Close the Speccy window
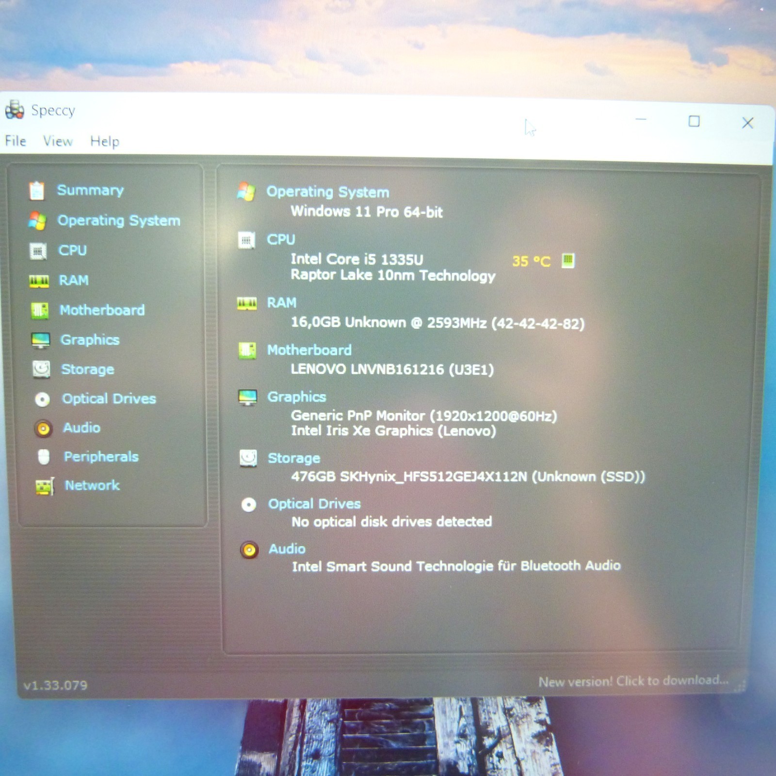 pos(748,123)
